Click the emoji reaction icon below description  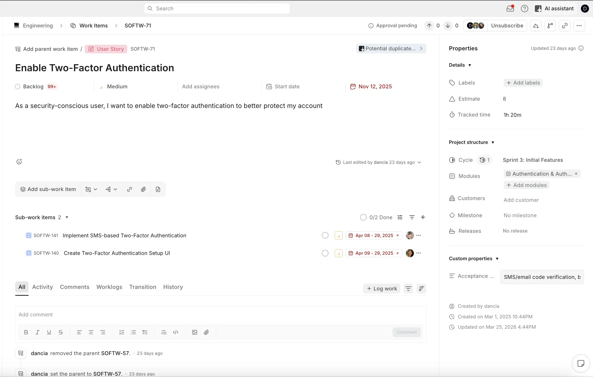[x=19, y=162]
